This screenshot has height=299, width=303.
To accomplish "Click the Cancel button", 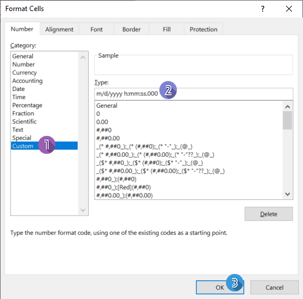I will click(274, 287).
